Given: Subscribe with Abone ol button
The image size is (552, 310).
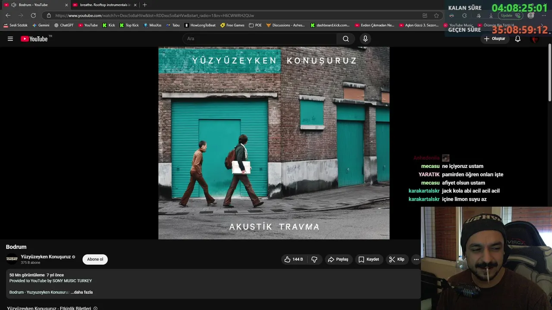Looking at the screenshot, I should (x=95, y=259).
